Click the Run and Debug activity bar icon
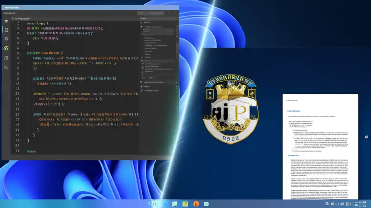Image resolution: width=371 pixels, height=208 pixels. [6, 57]
